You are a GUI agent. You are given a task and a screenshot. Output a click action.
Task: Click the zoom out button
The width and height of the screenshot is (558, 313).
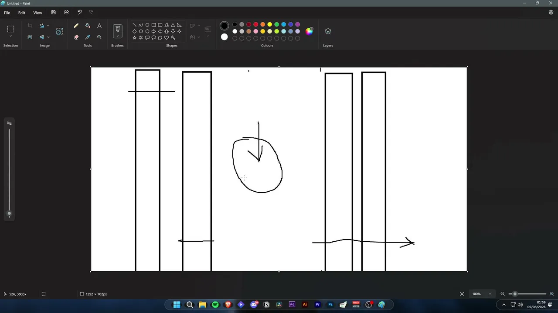coord(503,294)
